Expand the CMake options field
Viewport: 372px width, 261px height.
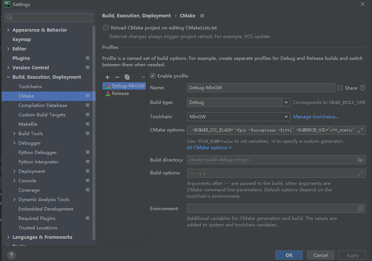(x=360, y=130)
